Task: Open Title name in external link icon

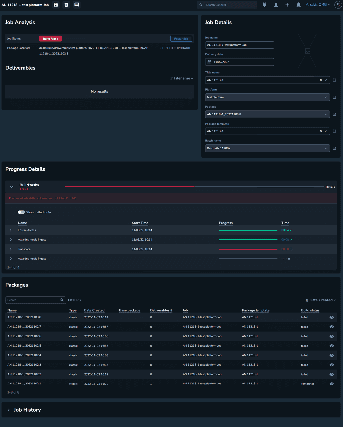Action: pyautogui.click(x=334, y=80)
